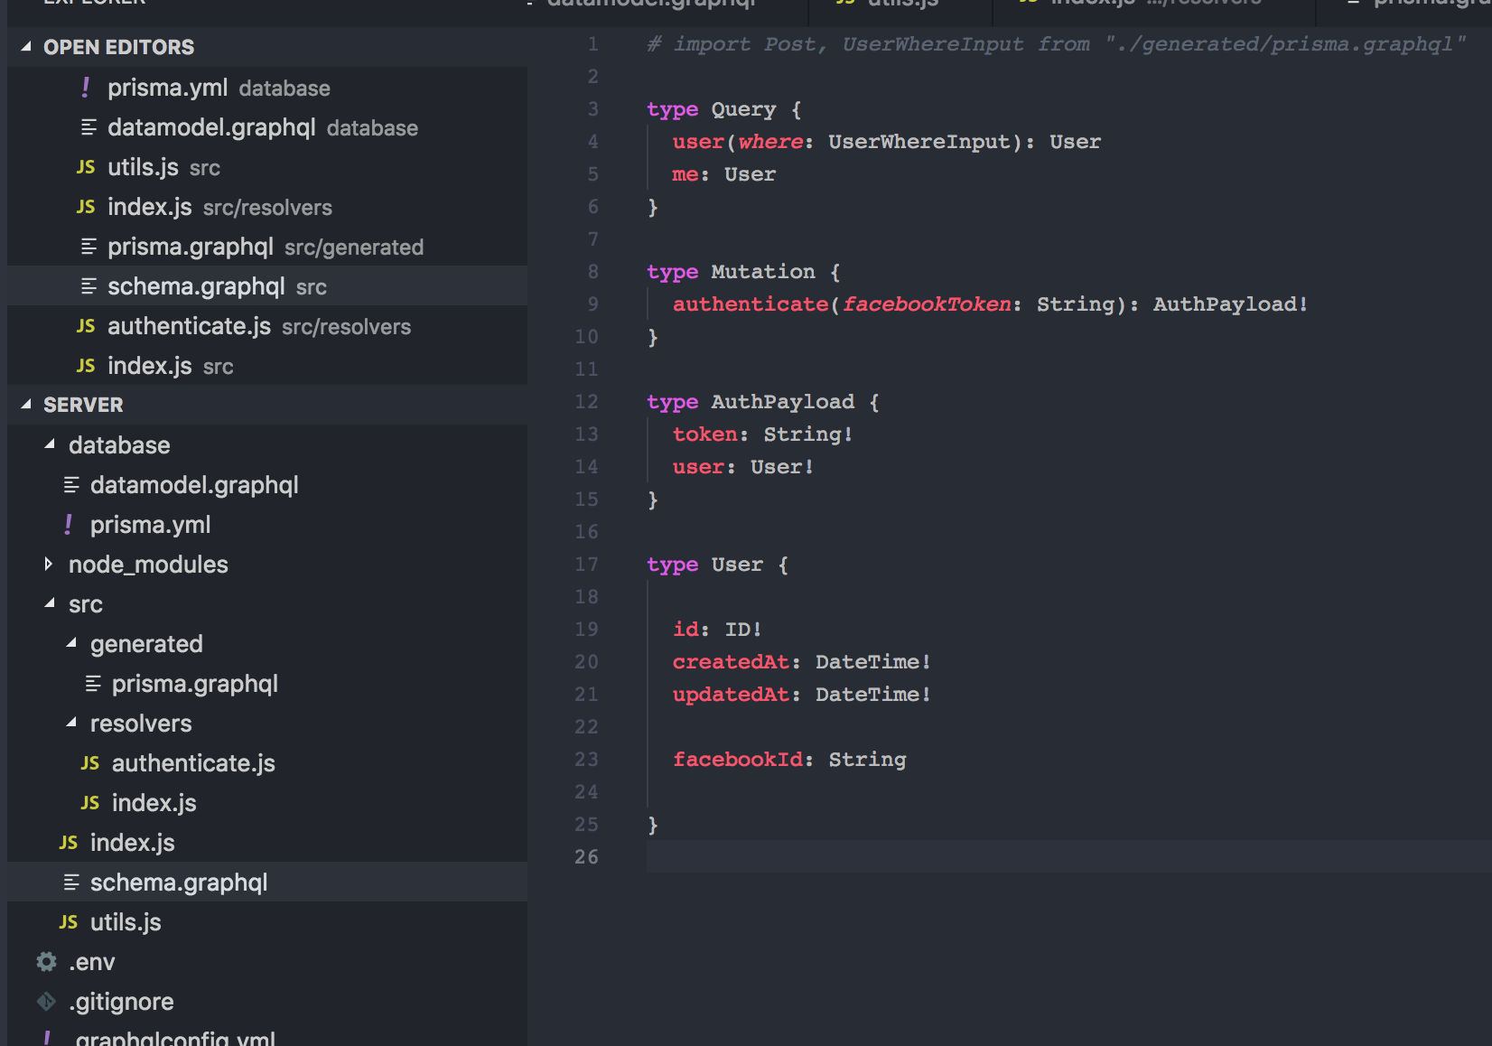The height and width of the screenshot is (1046, 1492).
Task: Select schema.graphql in the SERVER tree
Action: pyautogui.click(x=267, y=883)
